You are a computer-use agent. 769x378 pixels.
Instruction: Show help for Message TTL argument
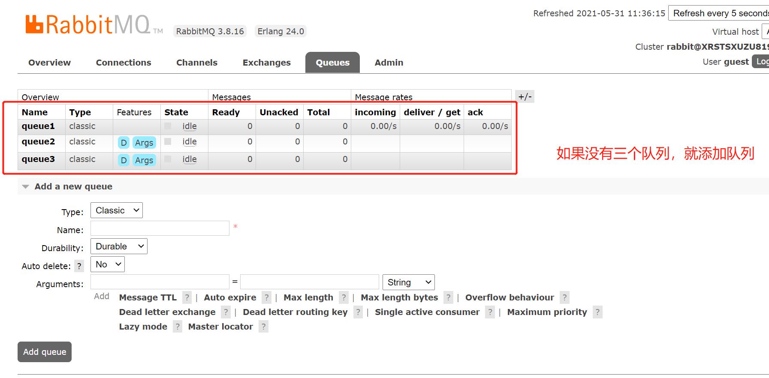[187, 297]
